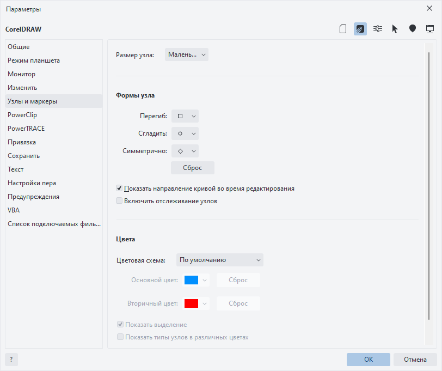Open the 'Изменить' category

54,88
